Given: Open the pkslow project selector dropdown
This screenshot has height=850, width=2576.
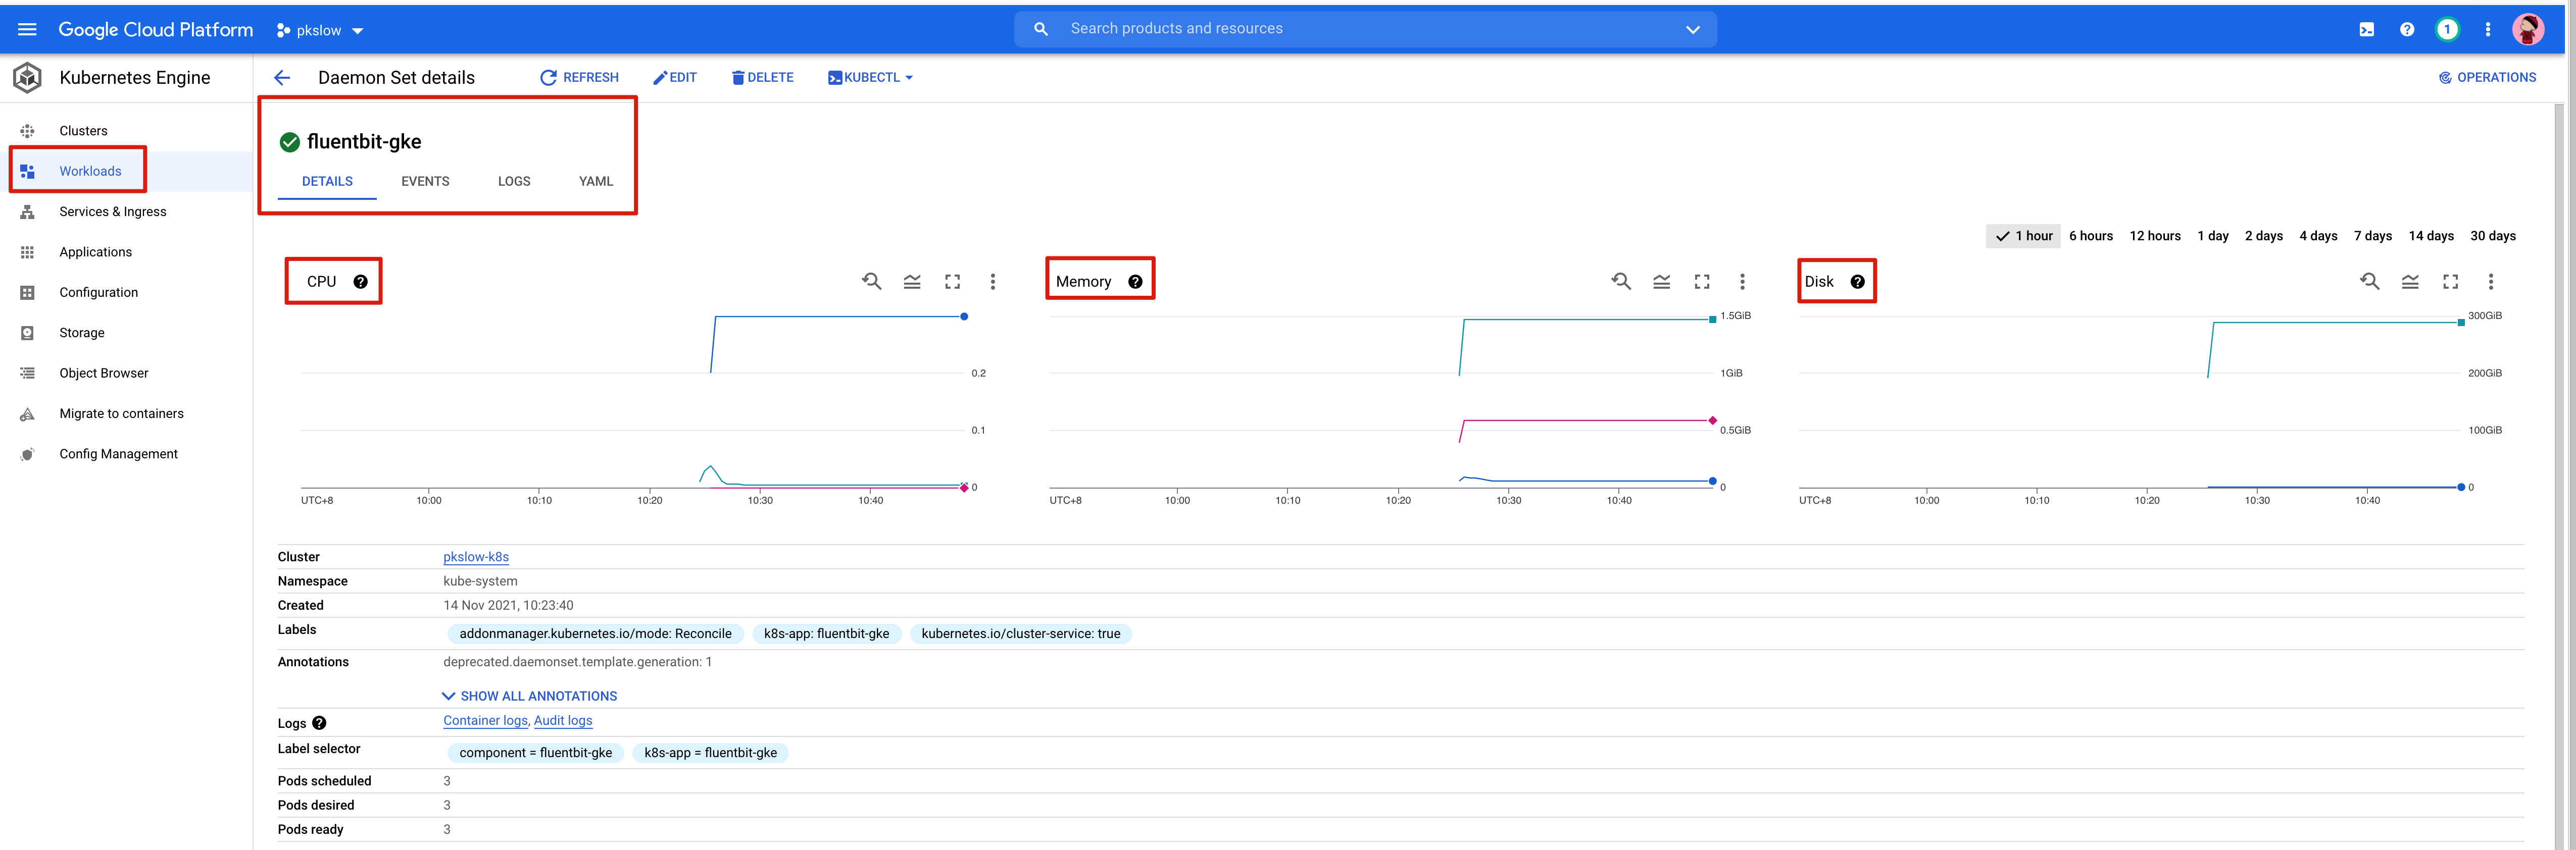Looking at the screenshot, I should (x=320, y=31).
